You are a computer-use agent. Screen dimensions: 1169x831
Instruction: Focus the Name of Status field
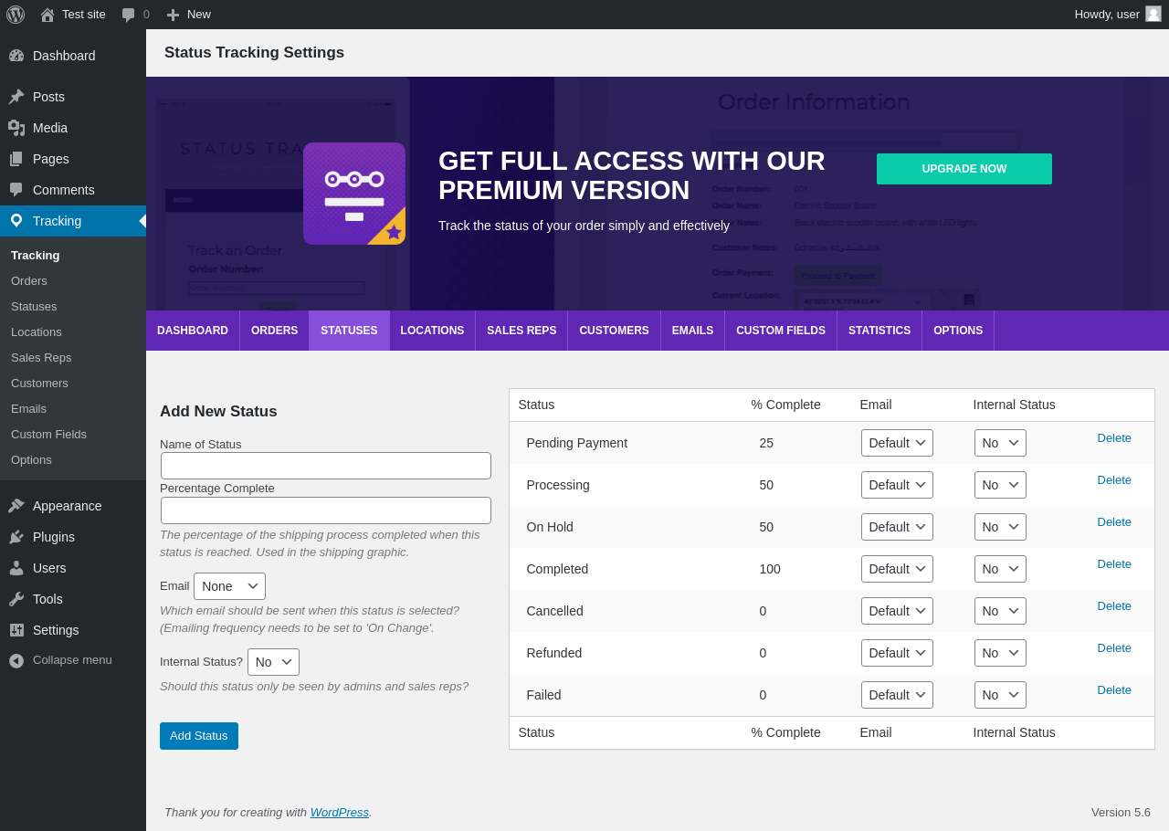pos(326,466)
